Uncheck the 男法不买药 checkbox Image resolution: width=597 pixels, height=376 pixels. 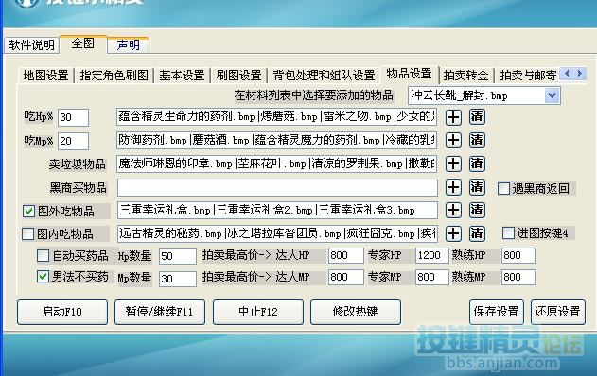tap(43, 277)
